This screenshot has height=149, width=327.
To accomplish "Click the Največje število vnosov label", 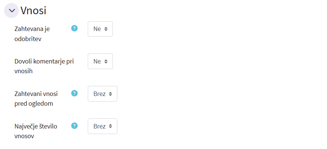I will pyautogui.click(x=36, y=131).
